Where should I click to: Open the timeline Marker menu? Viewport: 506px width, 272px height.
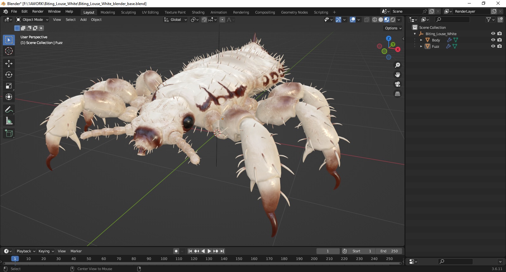pos(76,251)
